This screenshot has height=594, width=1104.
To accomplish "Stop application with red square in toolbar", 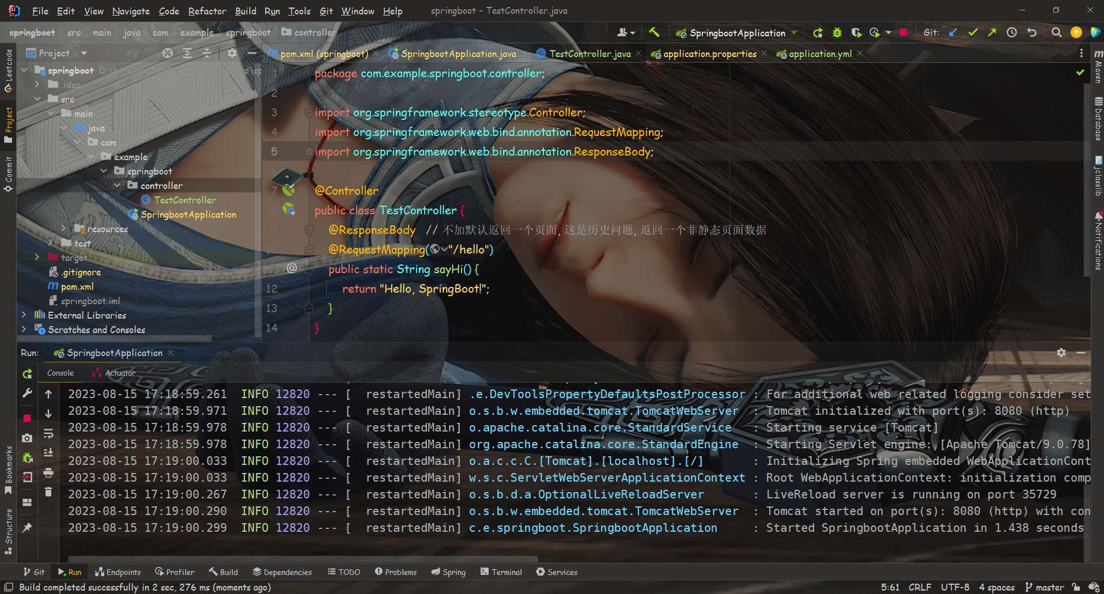I will 903,33.
